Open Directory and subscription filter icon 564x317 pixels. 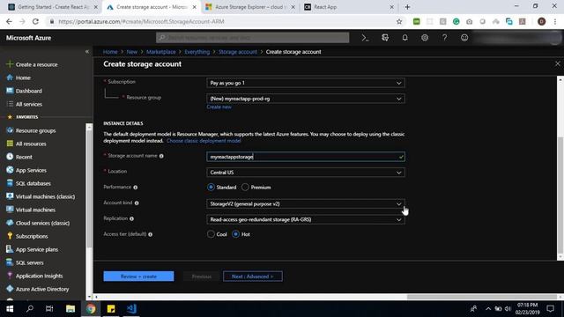385,38
